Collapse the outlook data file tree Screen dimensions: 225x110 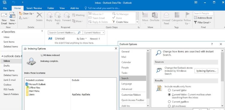pos(2,56)
